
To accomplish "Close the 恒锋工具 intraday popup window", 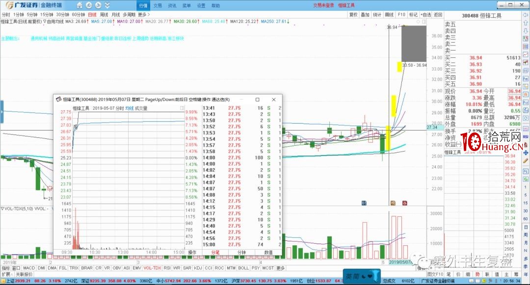I will click(x=273, y=99).
